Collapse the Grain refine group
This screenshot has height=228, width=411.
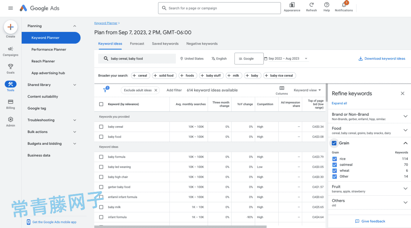405,143
